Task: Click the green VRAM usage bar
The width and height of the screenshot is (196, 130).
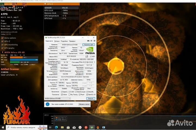Action: pyautogui.click(x=15, y=62)
